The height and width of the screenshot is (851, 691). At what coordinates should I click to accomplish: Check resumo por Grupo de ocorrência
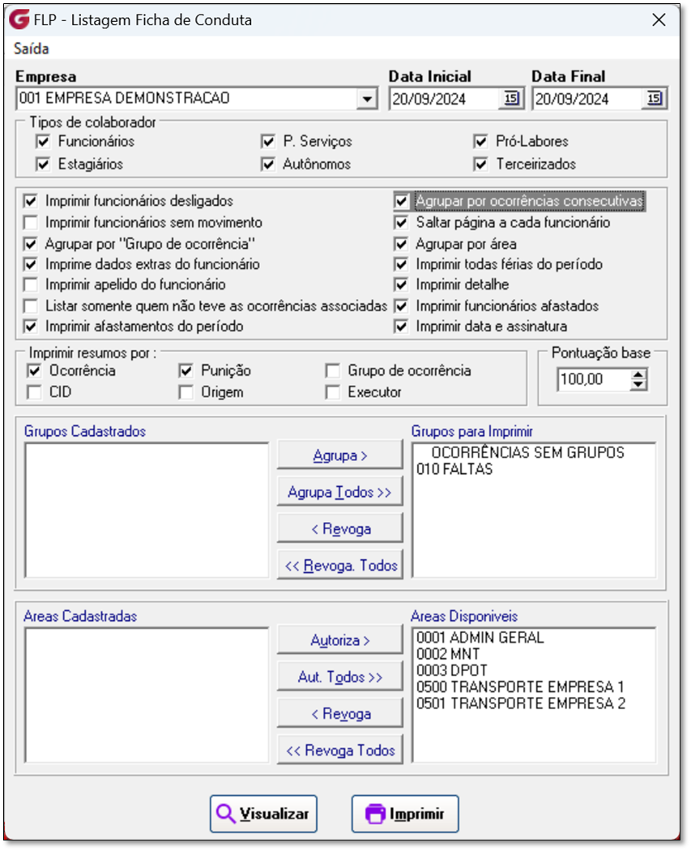coord(332,370)
